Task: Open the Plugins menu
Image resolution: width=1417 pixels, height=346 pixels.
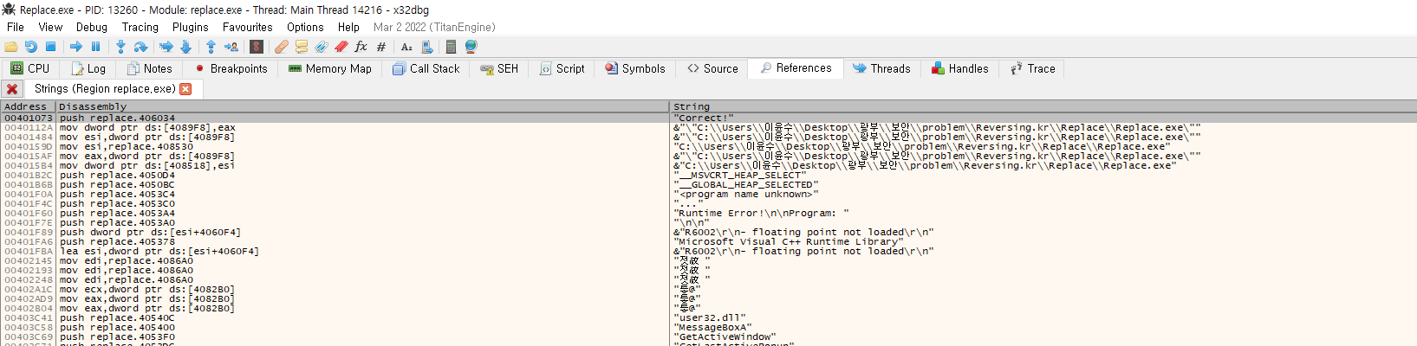Action: tap(191, 27)
